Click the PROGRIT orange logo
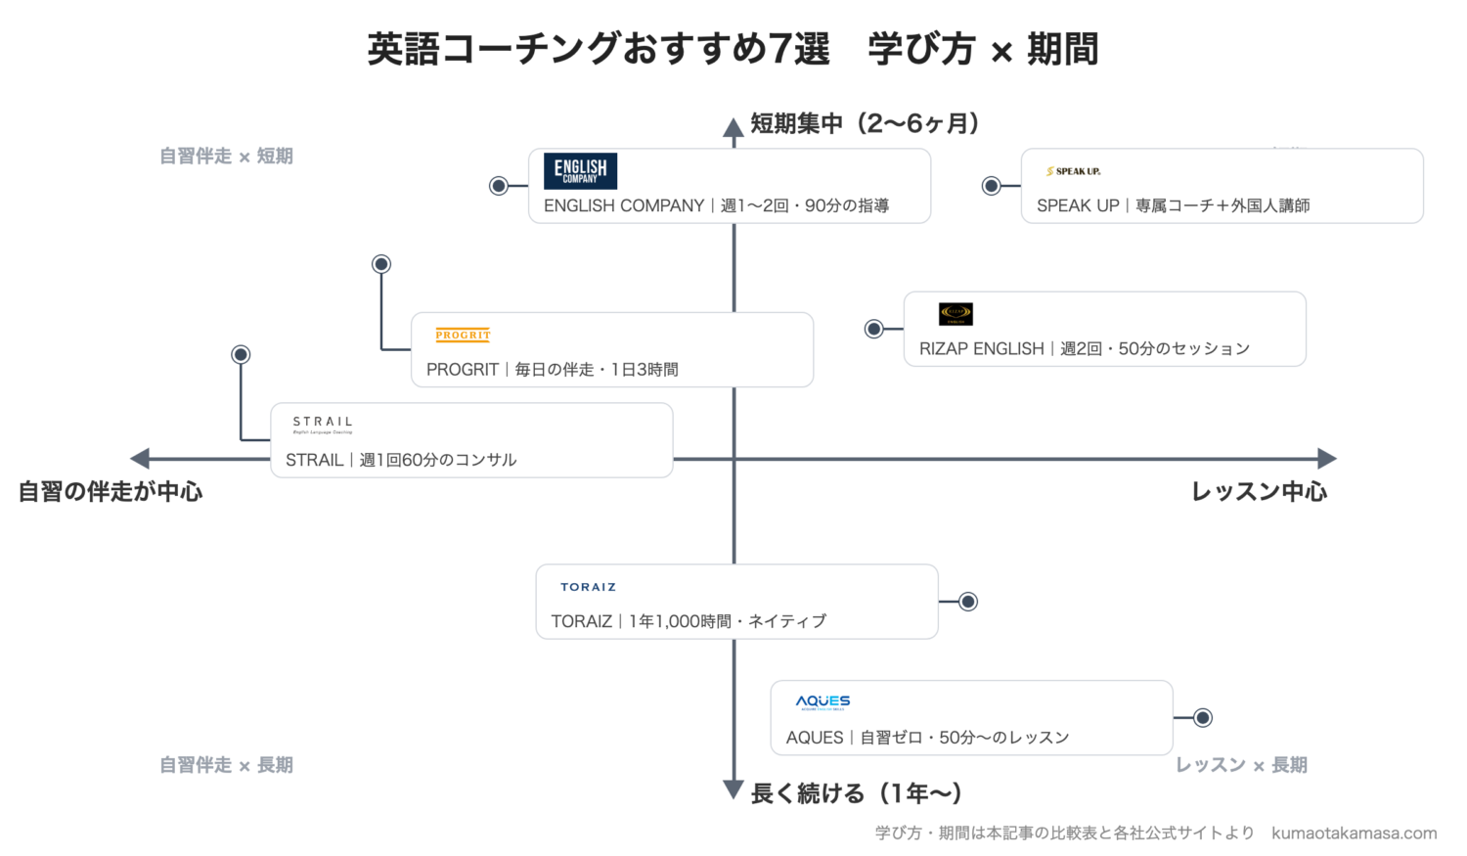 pos(463,336)
